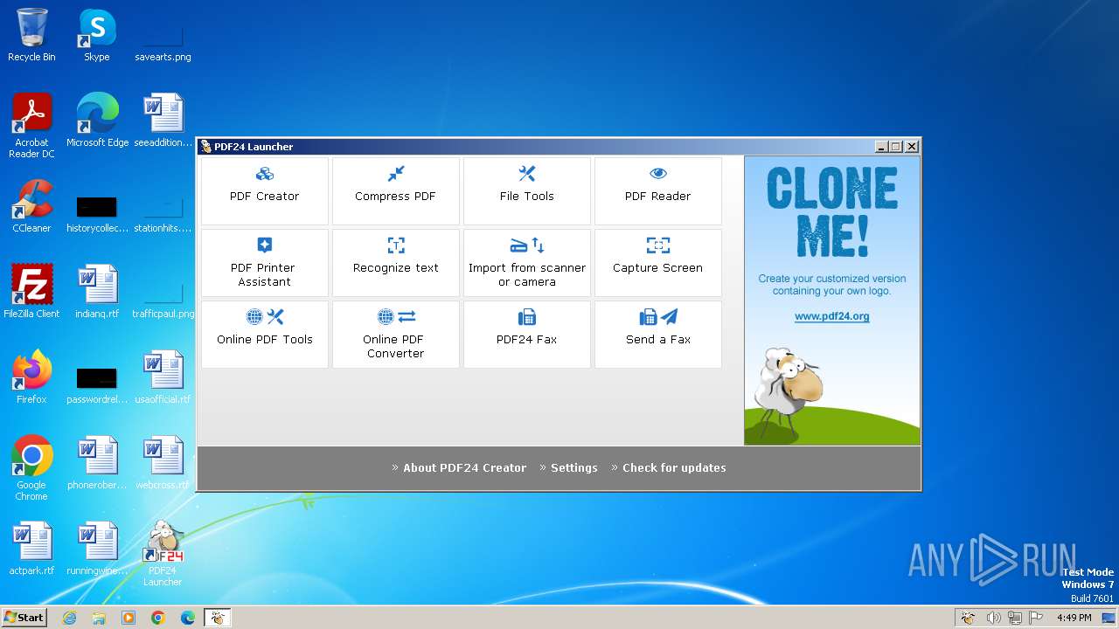This screenshot has width=1119, height=629.
Task: Open the Windows Start menu
Action: coord(24,617)
